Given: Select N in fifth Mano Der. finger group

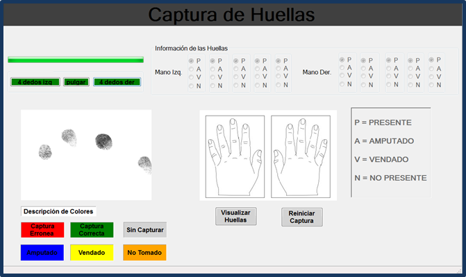Looking at the screenshot, I should point(431,85).
